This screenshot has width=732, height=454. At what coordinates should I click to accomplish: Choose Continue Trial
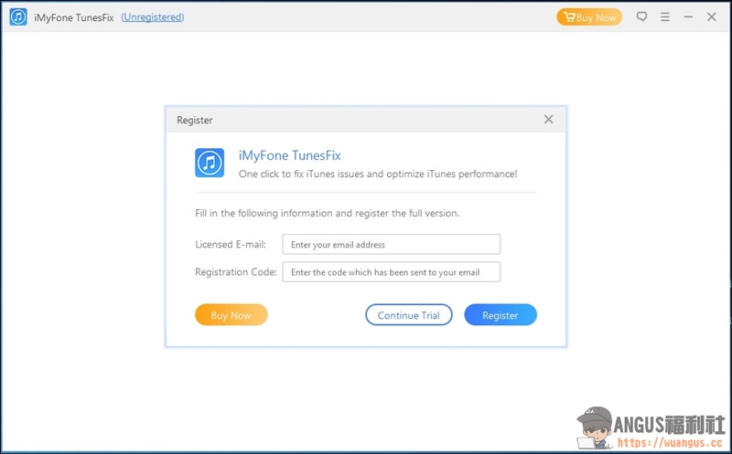coord(408,315)
